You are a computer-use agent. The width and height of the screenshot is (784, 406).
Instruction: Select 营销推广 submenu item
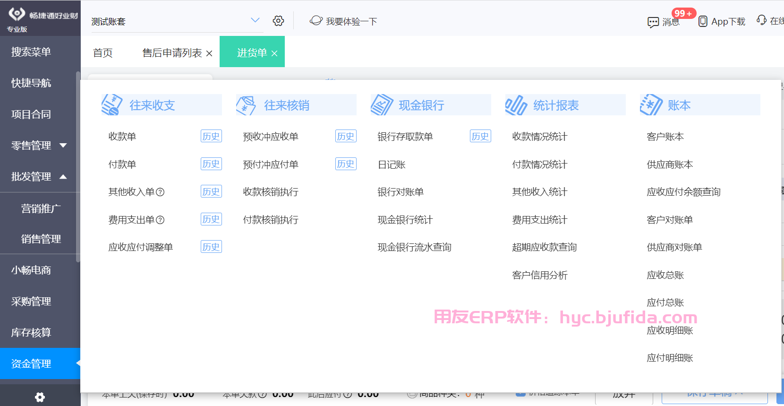pos(41,208)
